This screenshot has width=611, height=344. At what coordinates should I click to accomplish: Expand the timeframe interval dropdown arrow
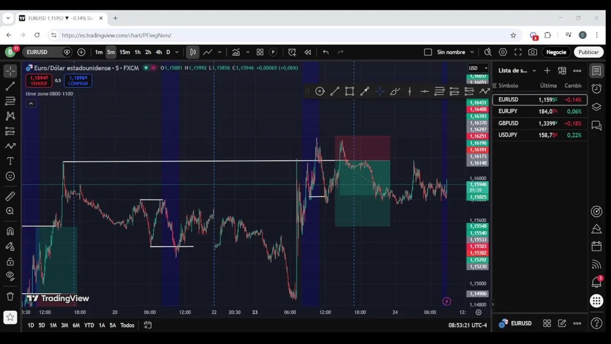tap(177, 52)
